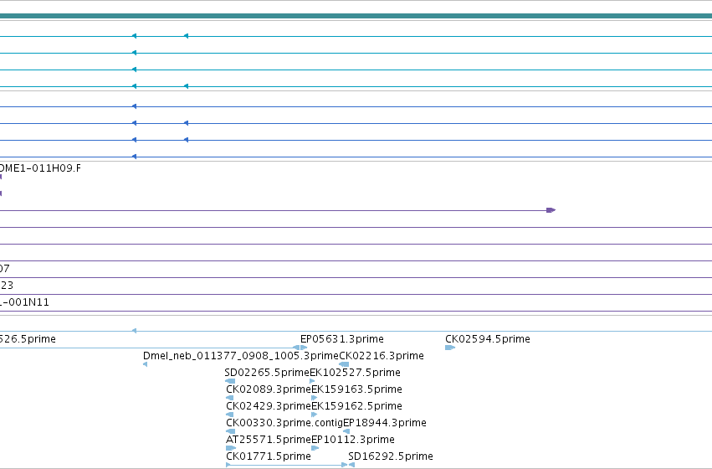
Task: Select the EP10112.3prime label
Action: tap(353, 440)
